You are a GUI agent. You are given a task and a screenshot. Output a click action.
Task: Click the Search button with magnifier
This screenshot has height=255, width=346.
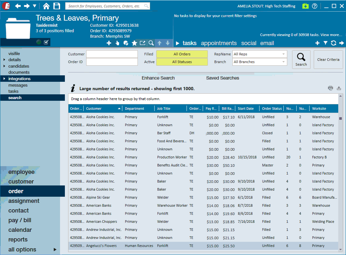pyautogui.click(x=301, y=60)
